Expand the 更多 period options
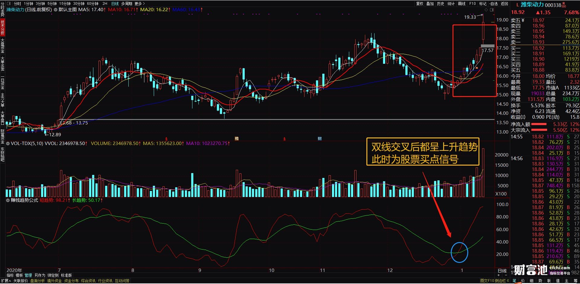The height and width of the screenshot is (284, 580). click(140, 4)
